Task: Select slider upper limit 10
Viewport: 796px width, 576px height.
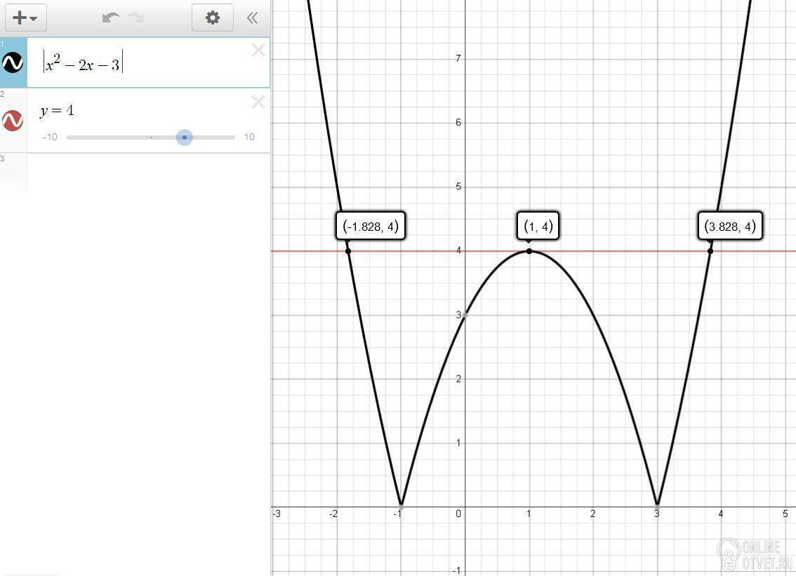Action: 248,137
